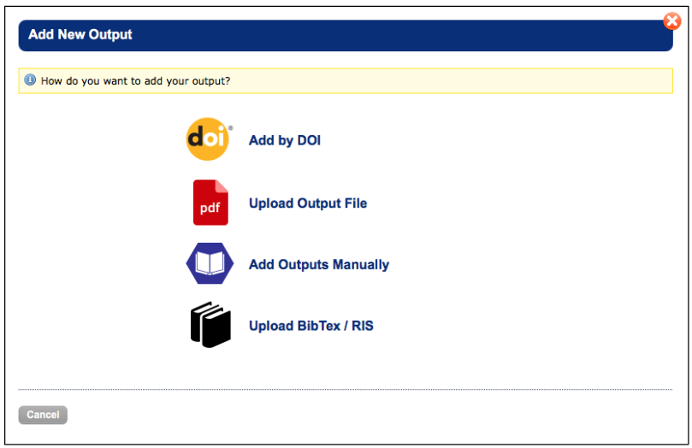Click the registered trademark mark on DOI logo
The height and width of the screenshot is (448, 692).
(230, 128)
